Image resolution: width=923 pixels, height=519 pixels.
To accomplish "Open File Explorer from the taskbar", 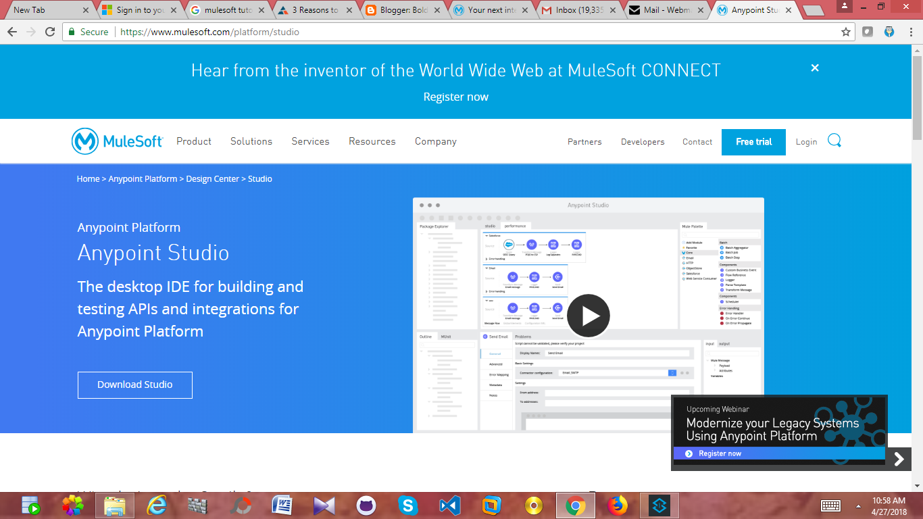I will click(x=115, y=505).
